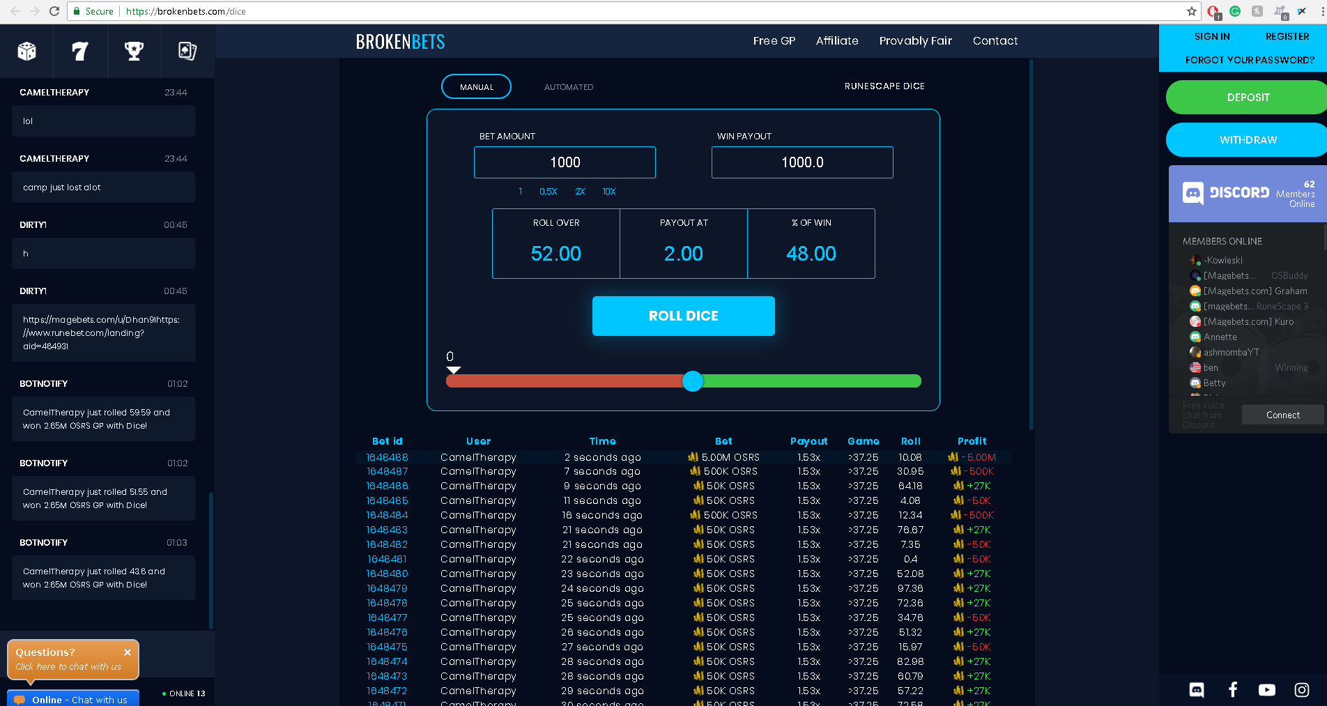
Task: Click the FORGOT YOUR PASSWORD? link
Action: (x=1250, y=61)
